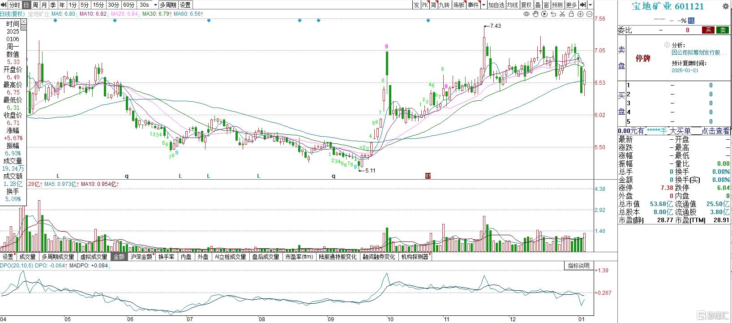Screen dimensions: 732x323
Task: Click the zoom out minus icon
Action: pos(589,14)
